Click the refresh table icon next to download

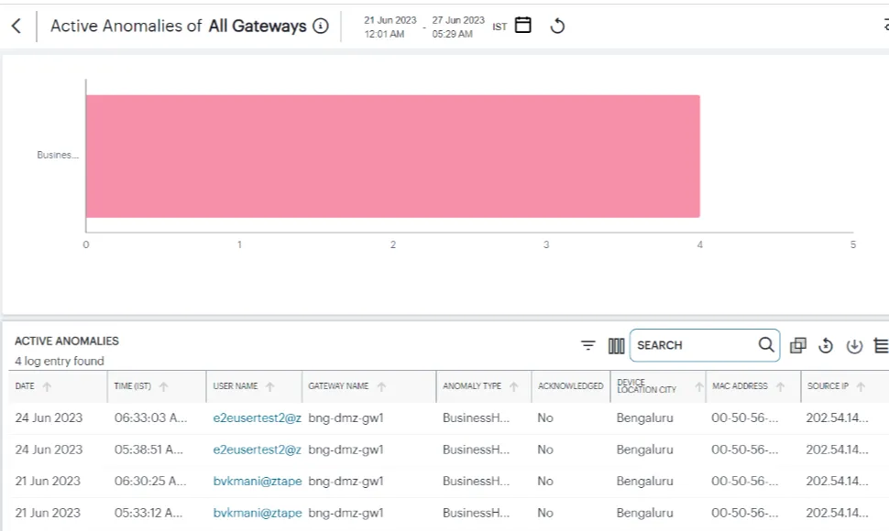[x=826, y=345]
